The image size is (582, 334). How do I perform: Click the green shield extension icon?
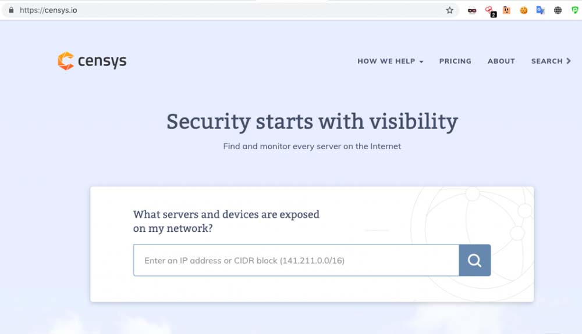(x=575, y=10)
